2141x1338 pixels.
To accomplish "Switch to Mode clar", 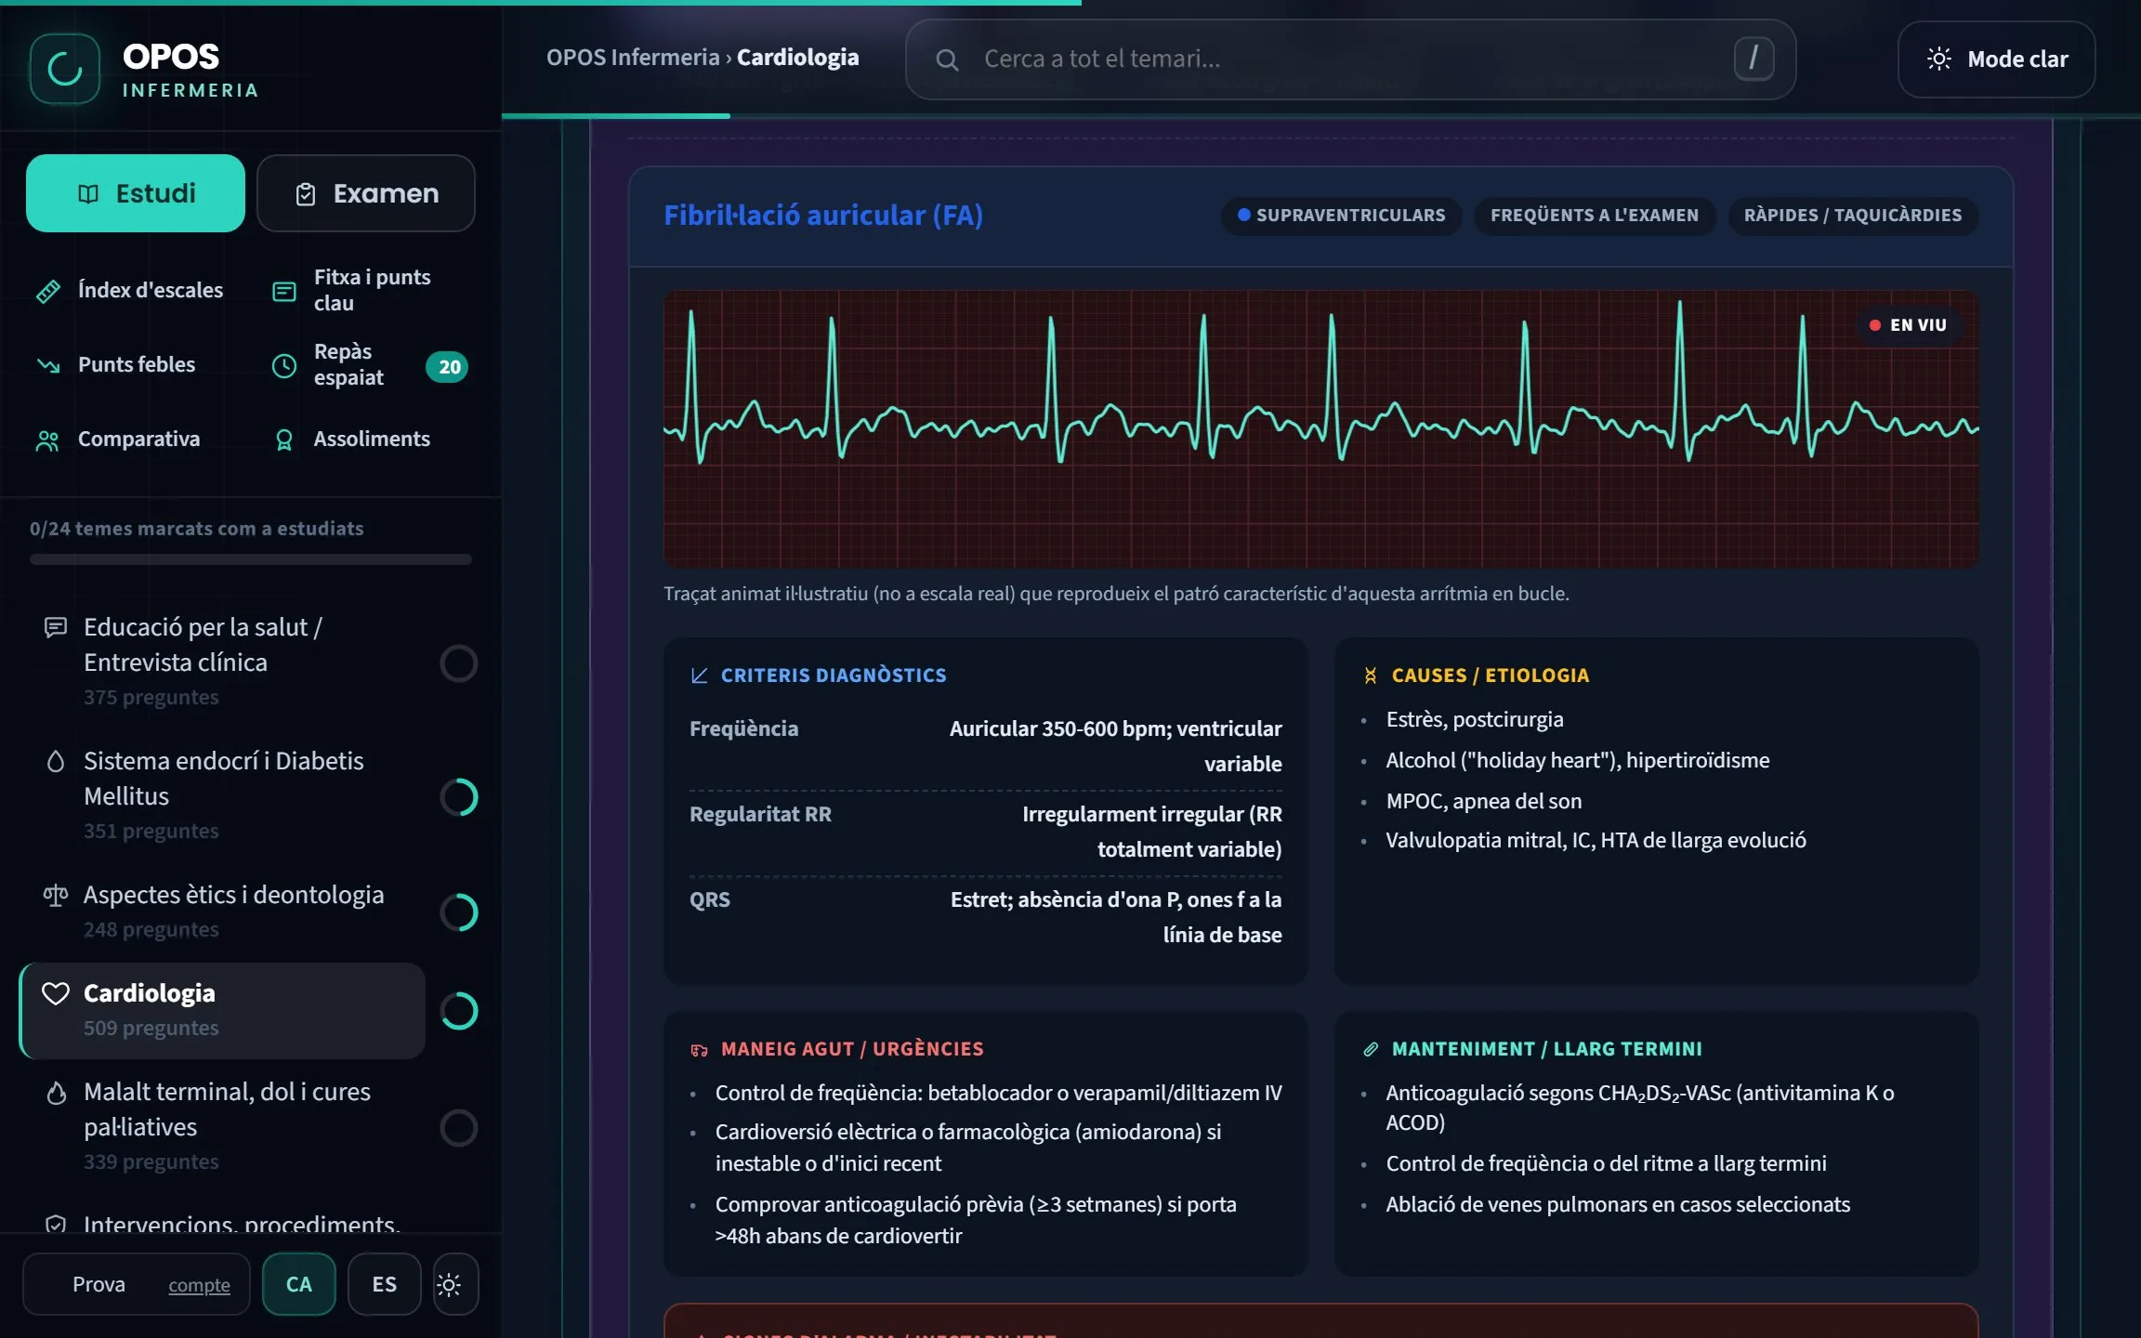I will pyautogui.click(x=1996, y=59).
